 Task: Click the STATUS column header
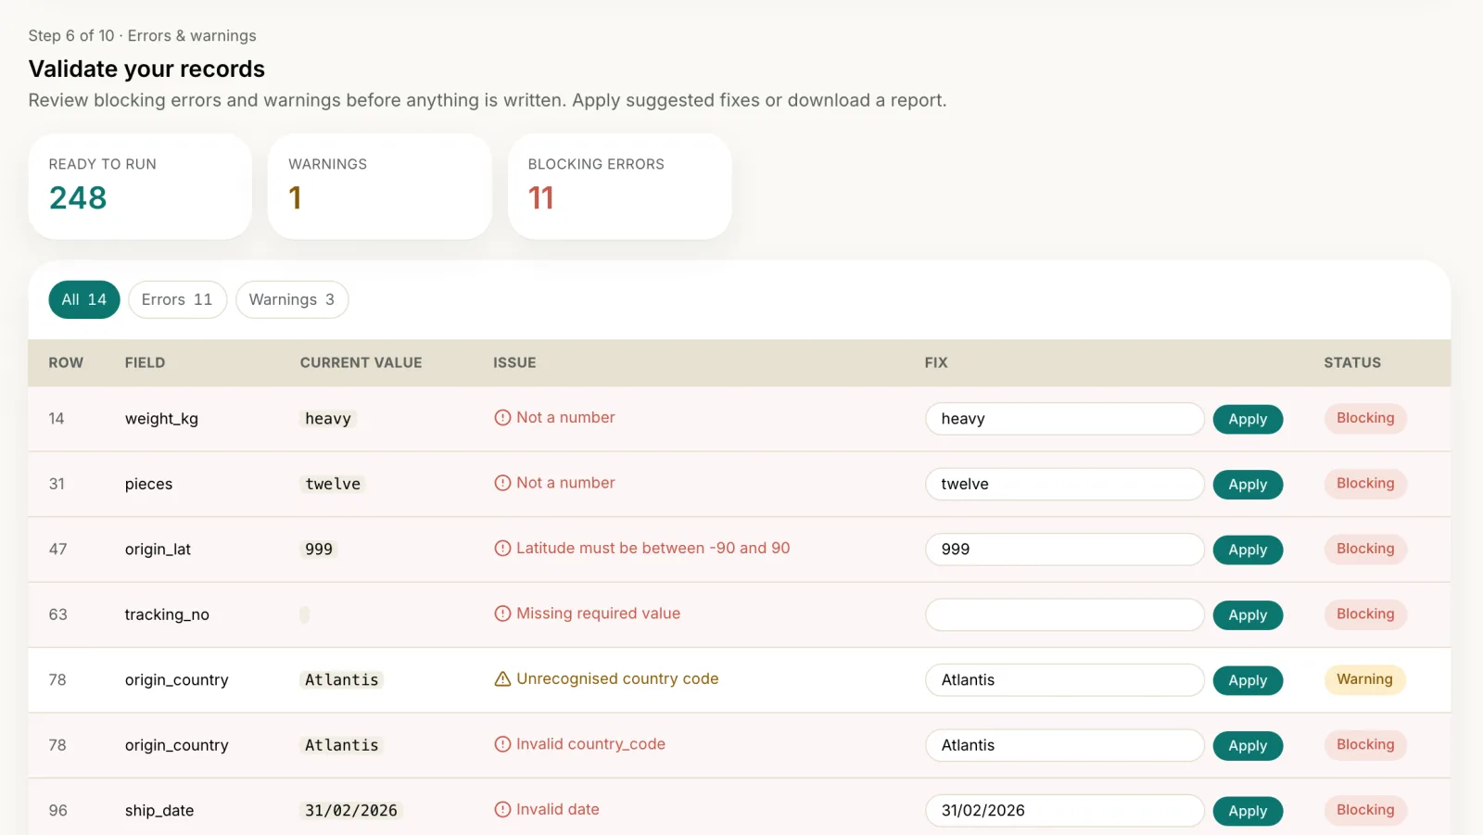click(1352, 362)
